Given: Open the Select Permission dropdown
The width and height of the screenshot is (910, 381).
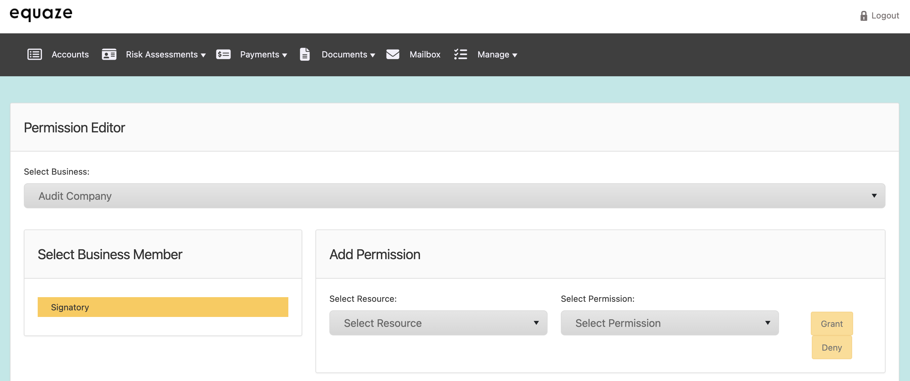Looking at the screenshot, I should point(669,323).
